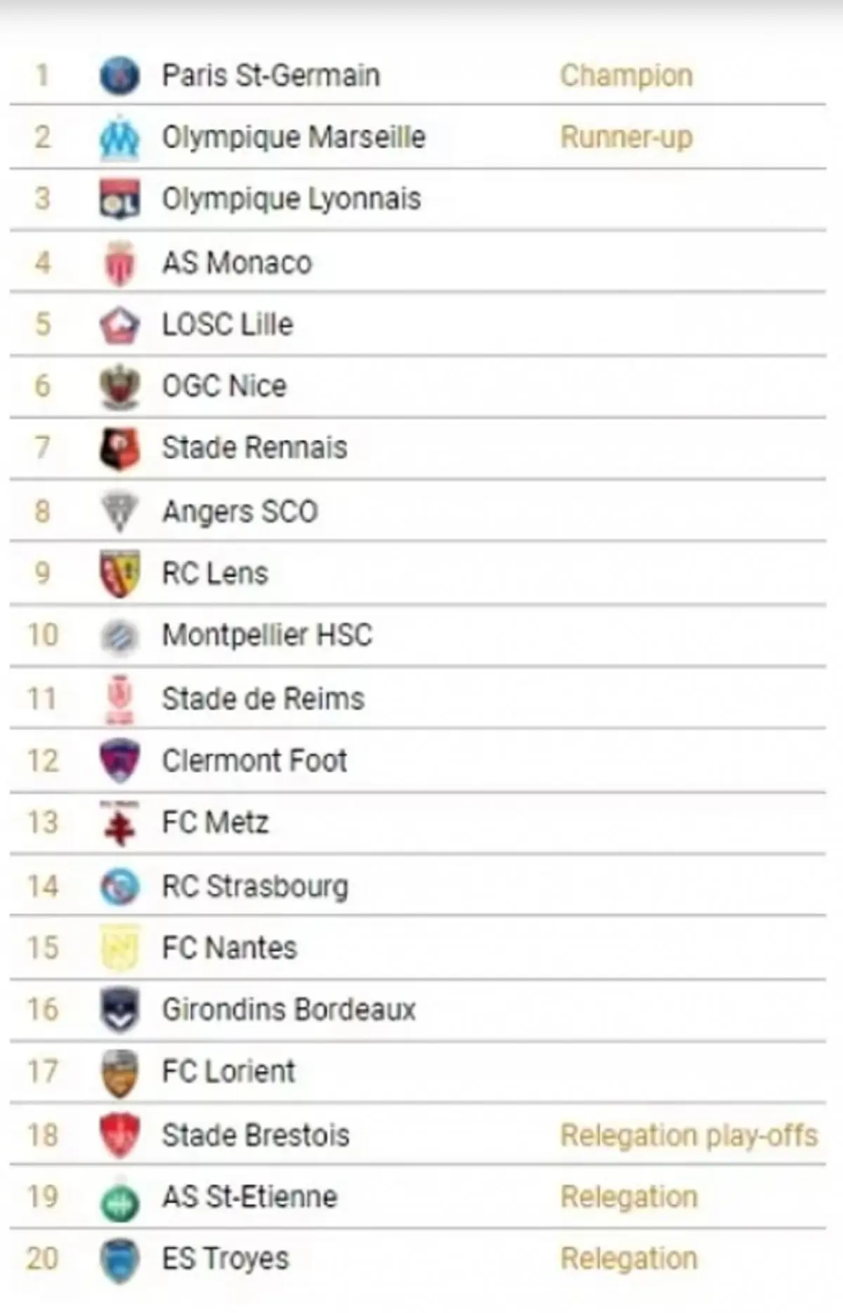Image resolution: width=843 pixels, height=1313 pixels.
Task: Click the Paris St-Germain club crest
Action: tap(119, 75)
